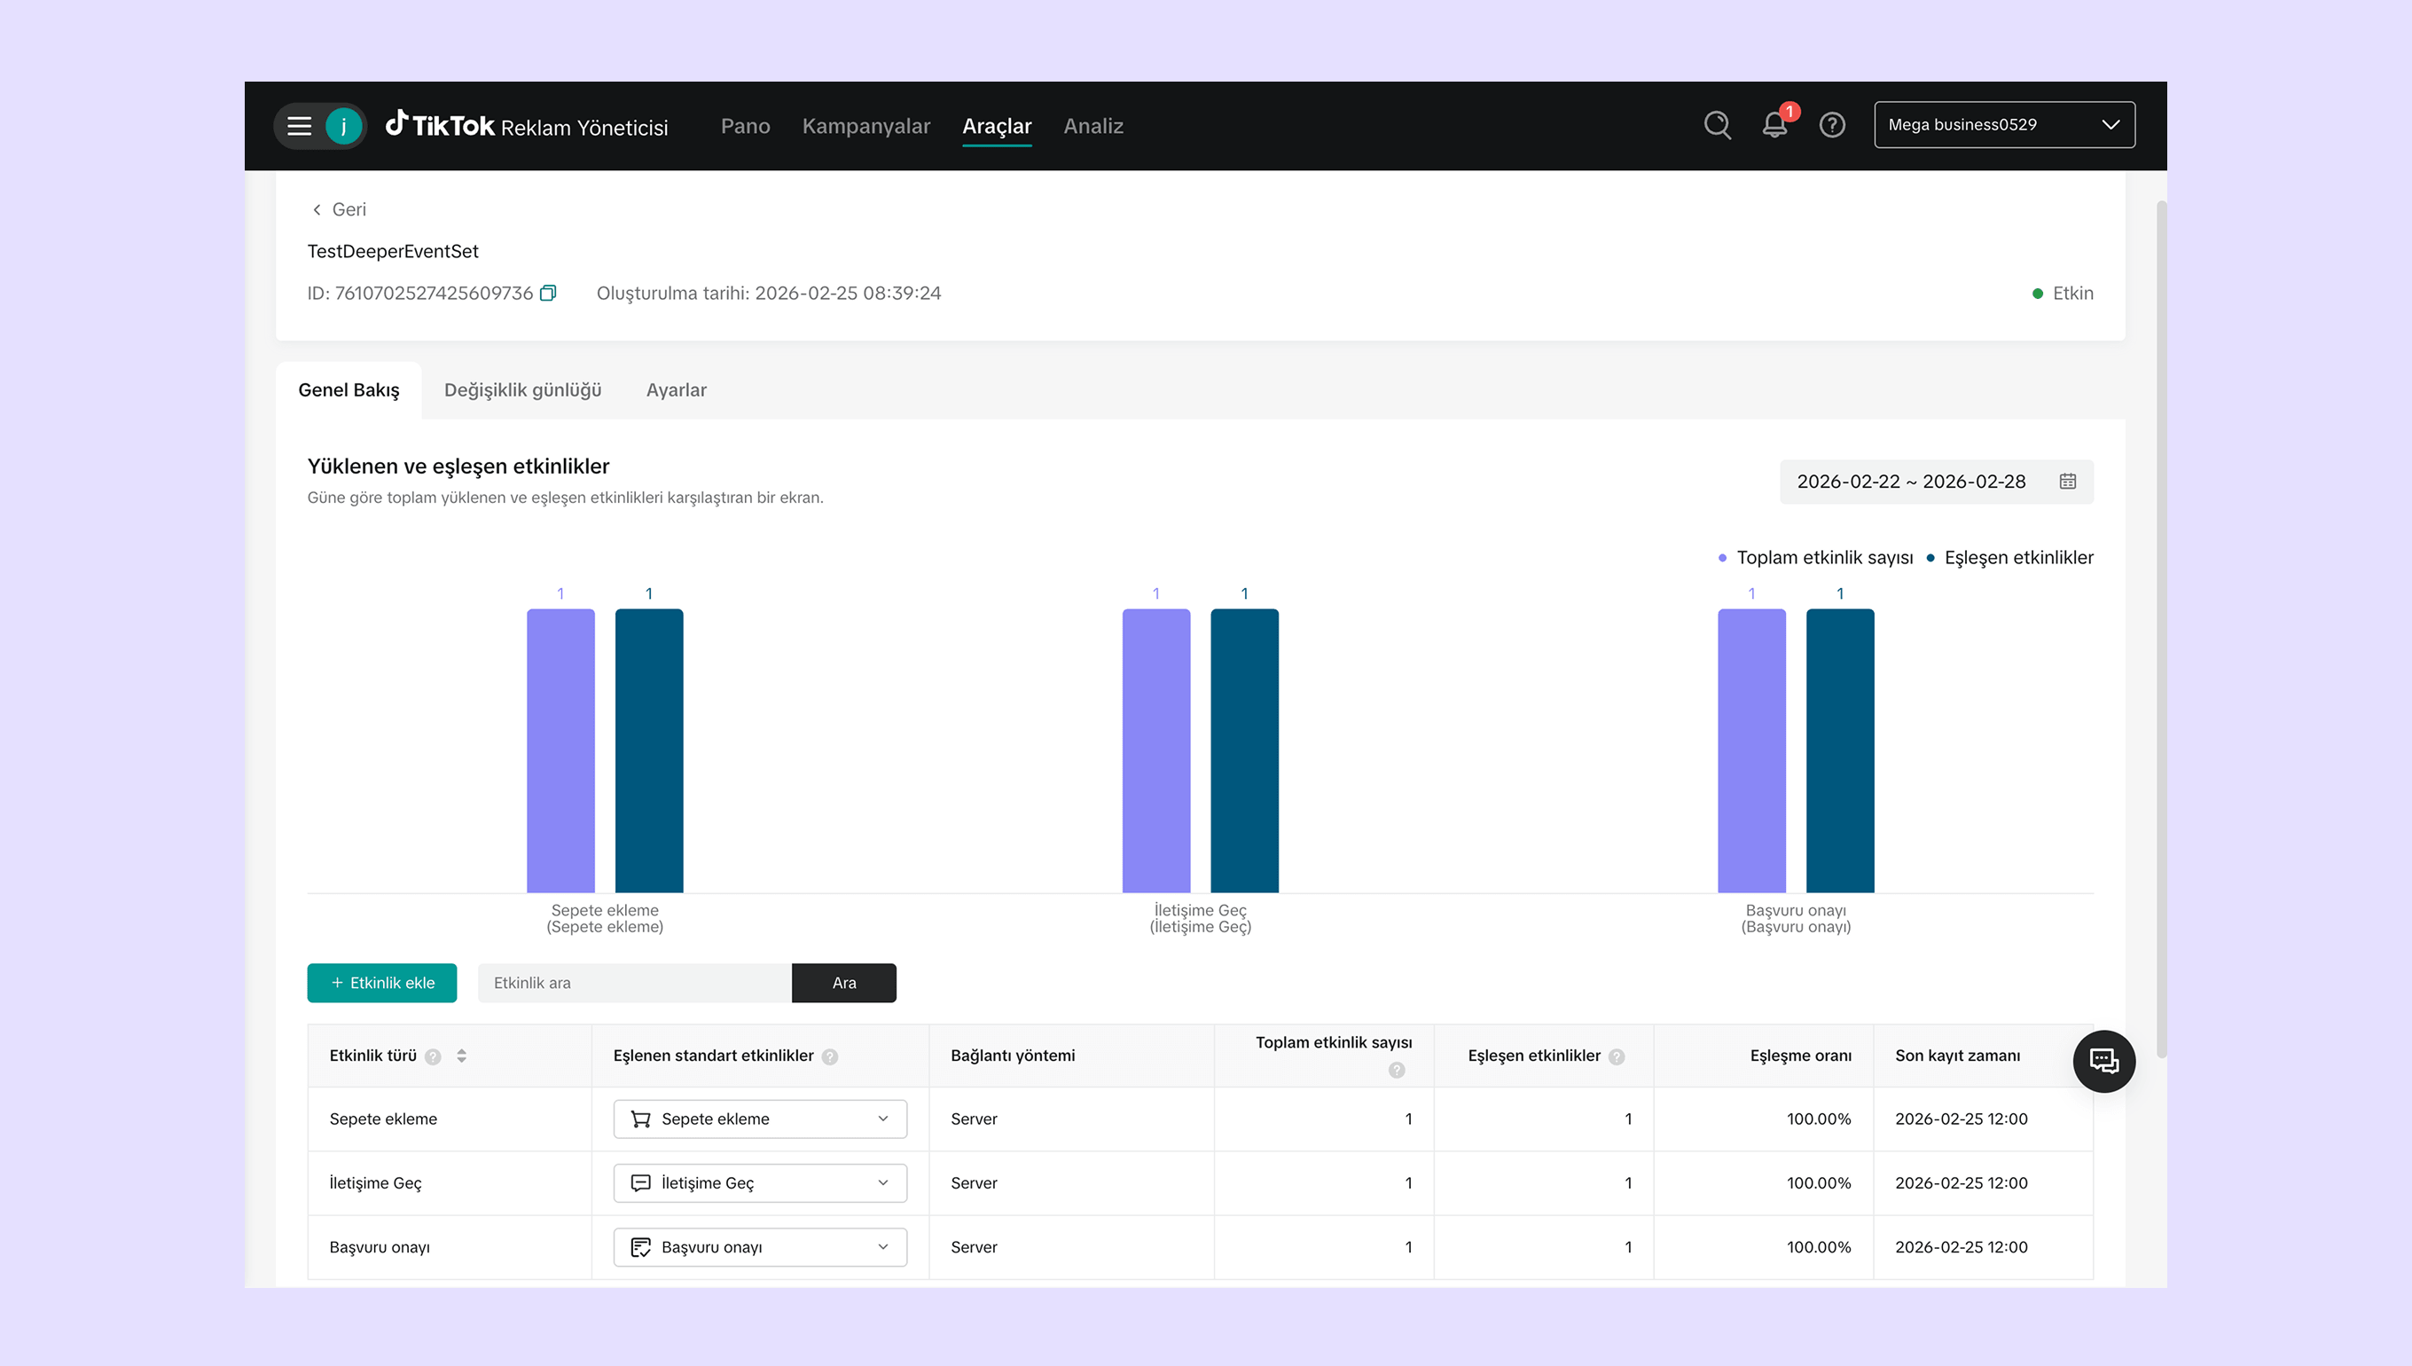The image size is (2412, 1366).
Task: Open the calendar date picker icon
Action: (2067, 482)
